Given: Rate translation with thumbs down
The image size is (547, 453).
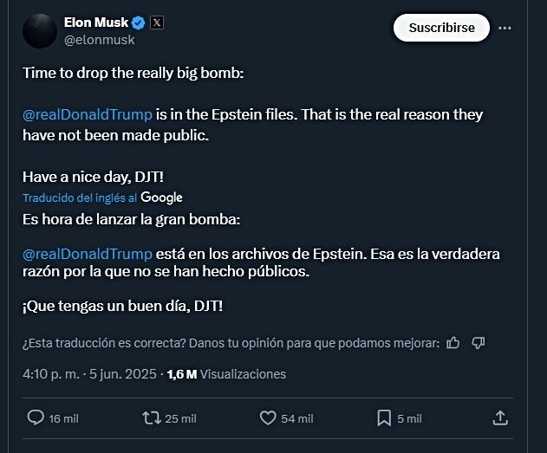Looking at the screenshot, I should (478, 343).
